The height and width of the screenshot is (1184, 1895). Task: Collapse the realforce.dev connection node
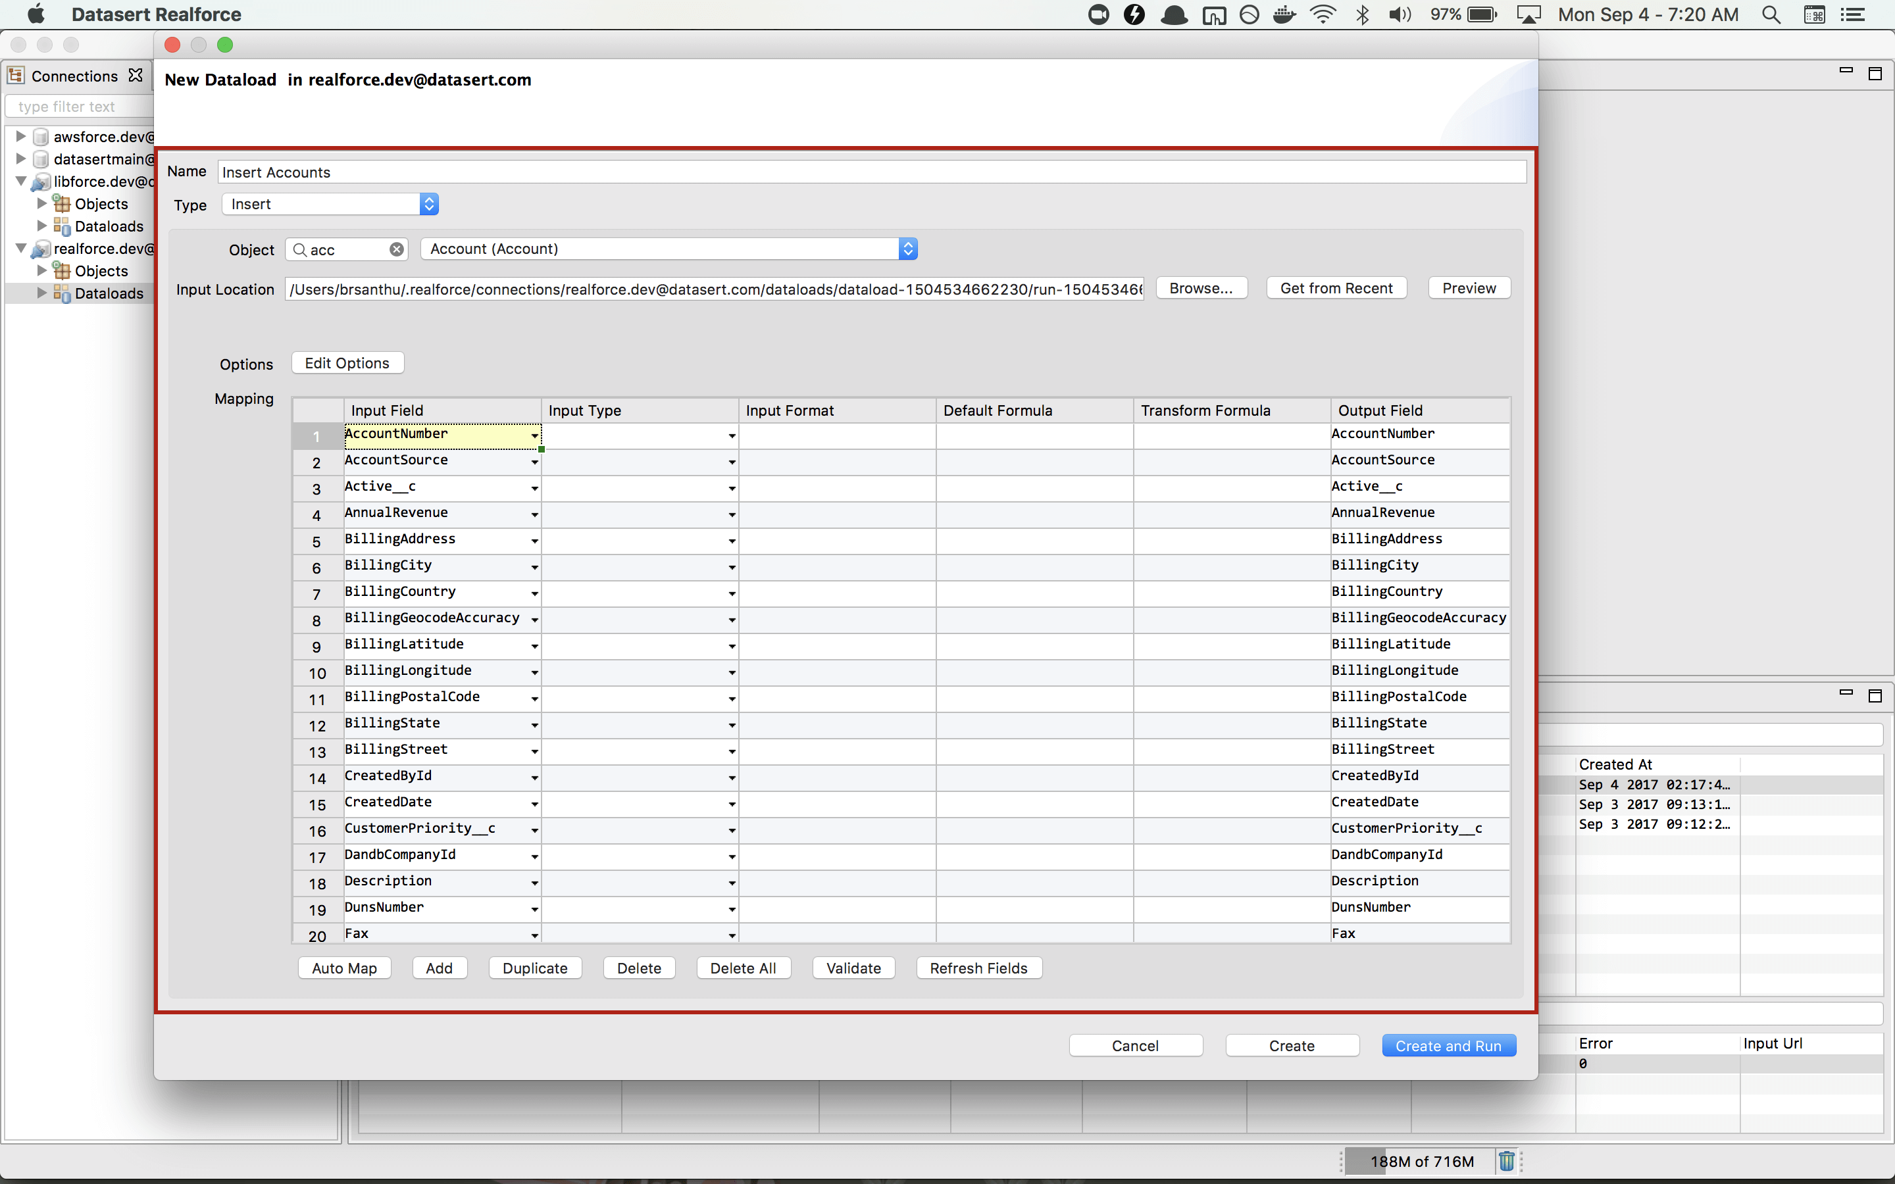21,248
